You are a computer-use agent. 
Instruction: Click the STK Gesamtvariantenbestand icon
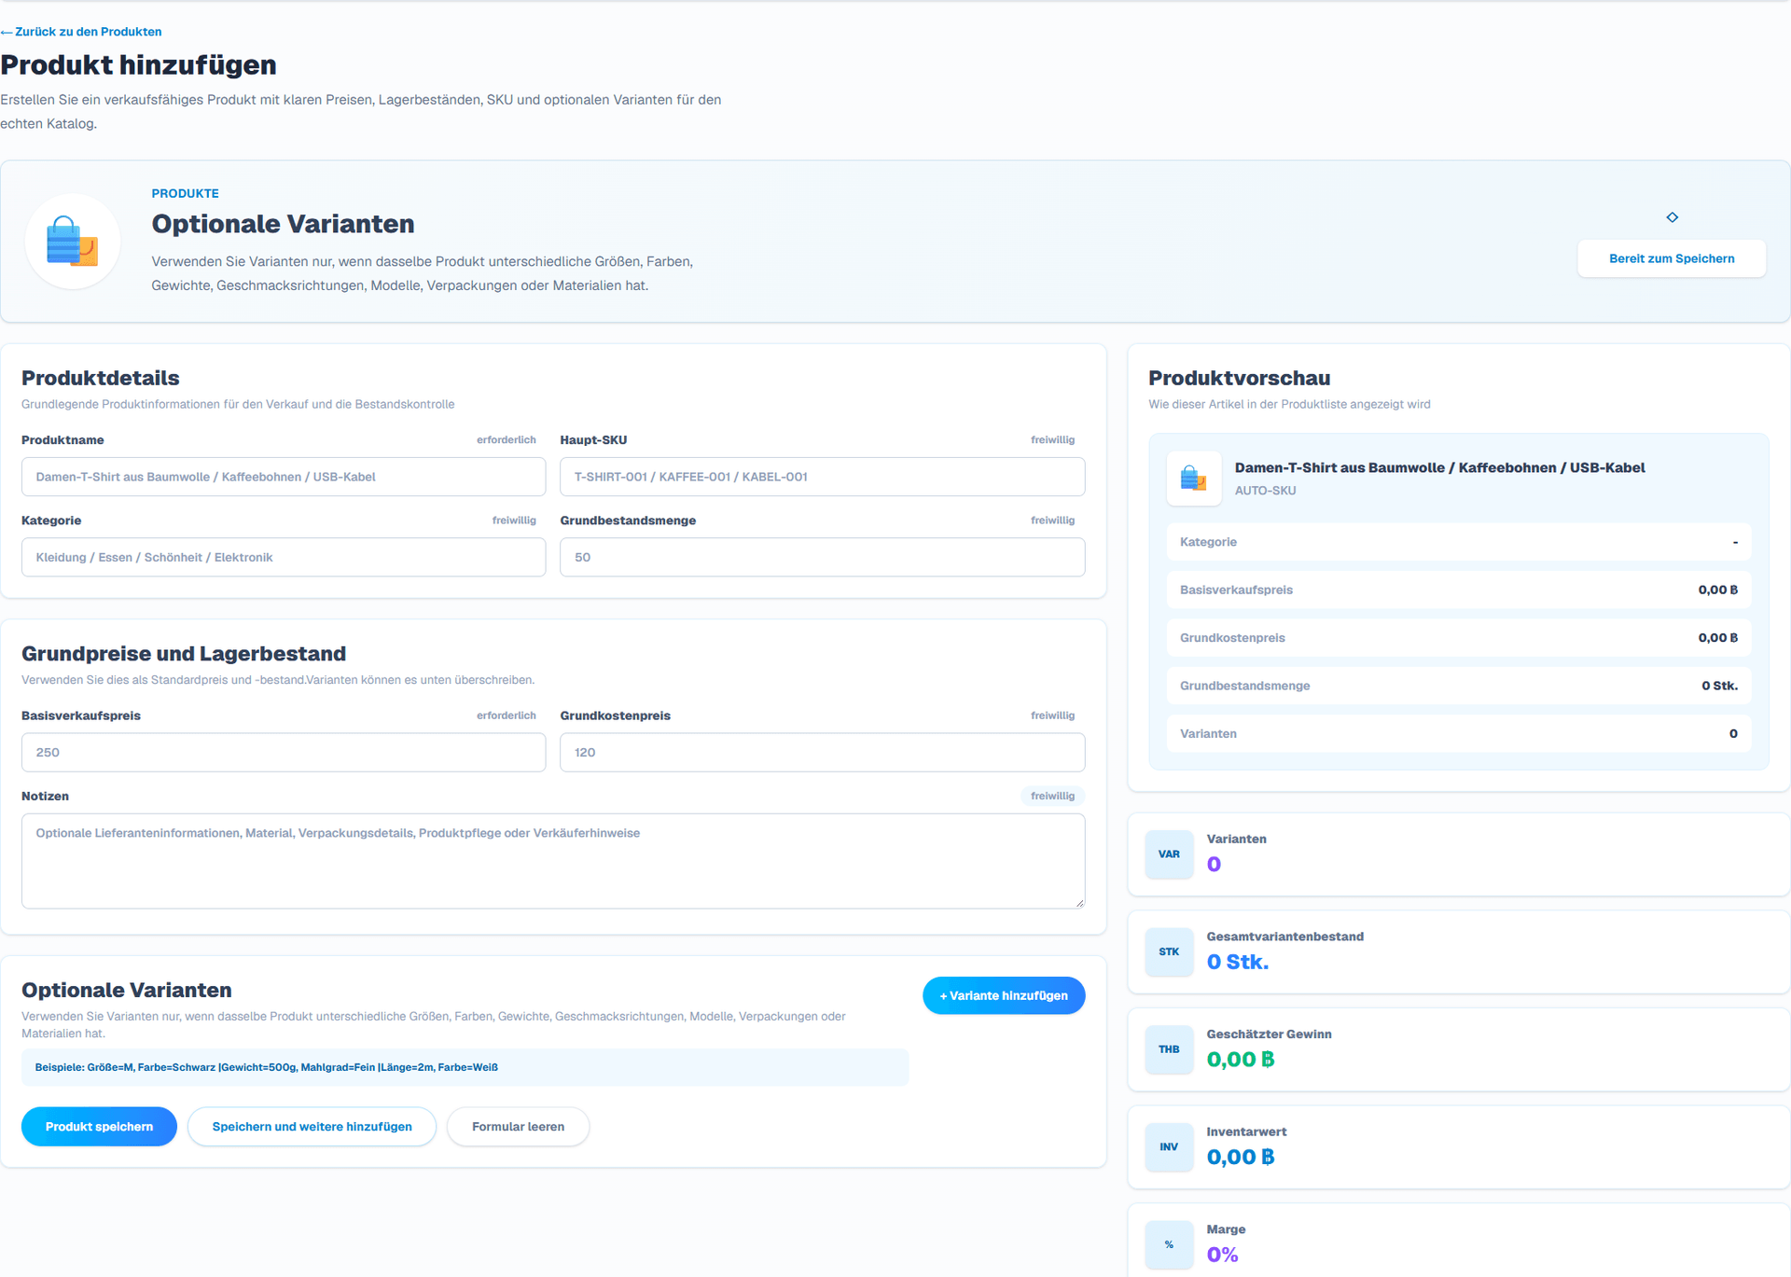(x=1169, y=952)
